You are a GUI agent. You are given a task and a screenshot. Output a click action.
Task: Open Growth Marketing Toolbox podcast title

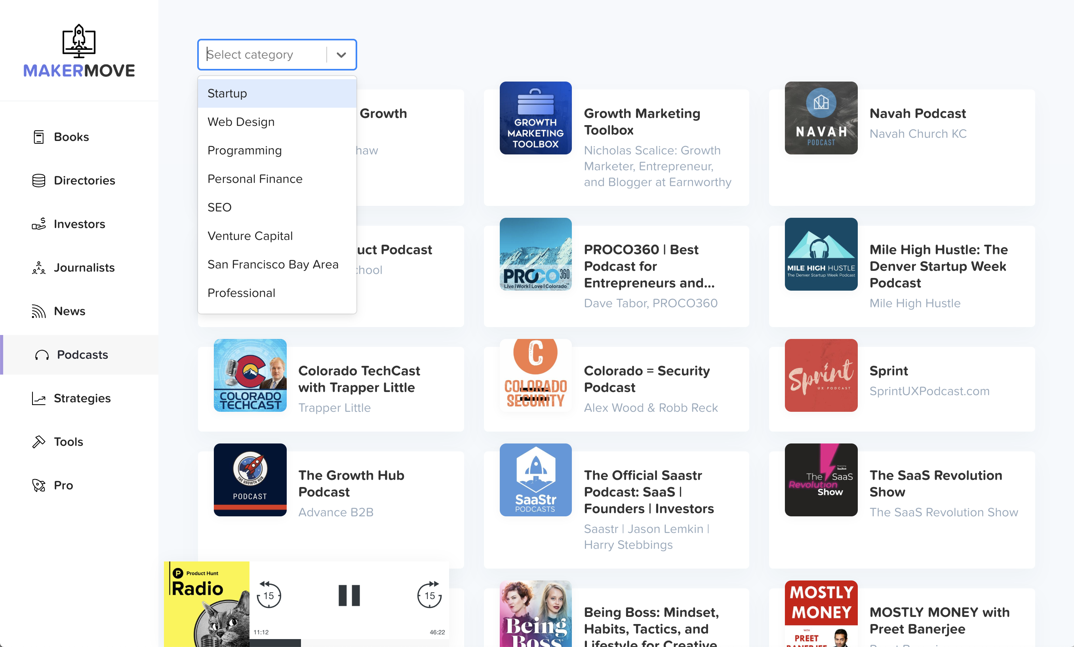[642, 122]
